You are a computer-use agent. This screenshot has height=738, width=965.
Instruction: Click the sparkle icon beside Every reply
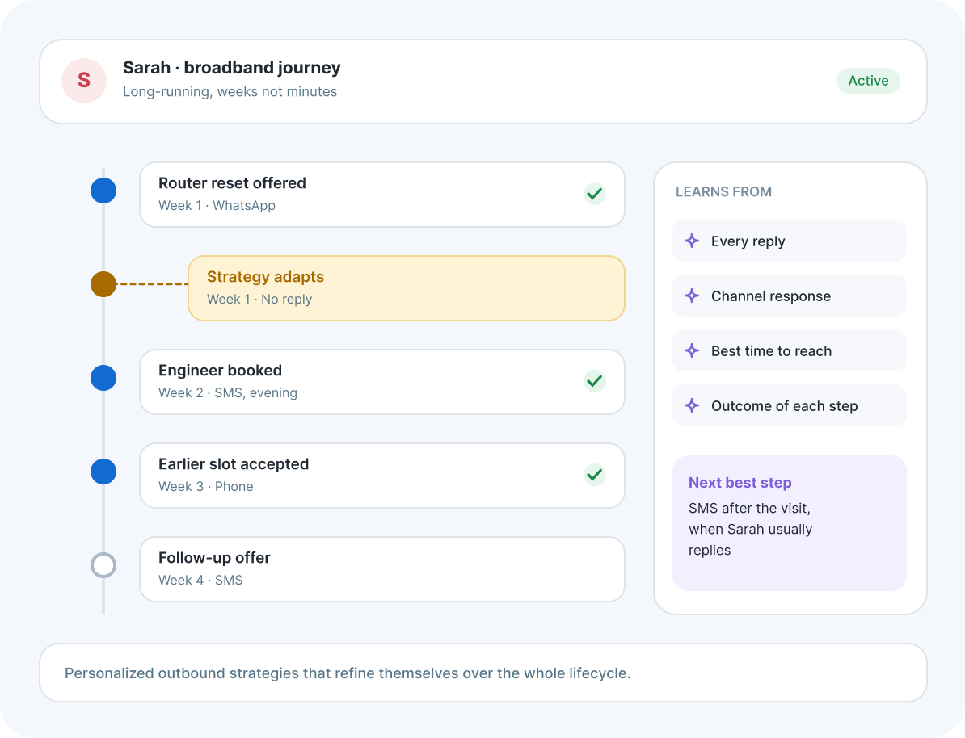tap(692, 241)
